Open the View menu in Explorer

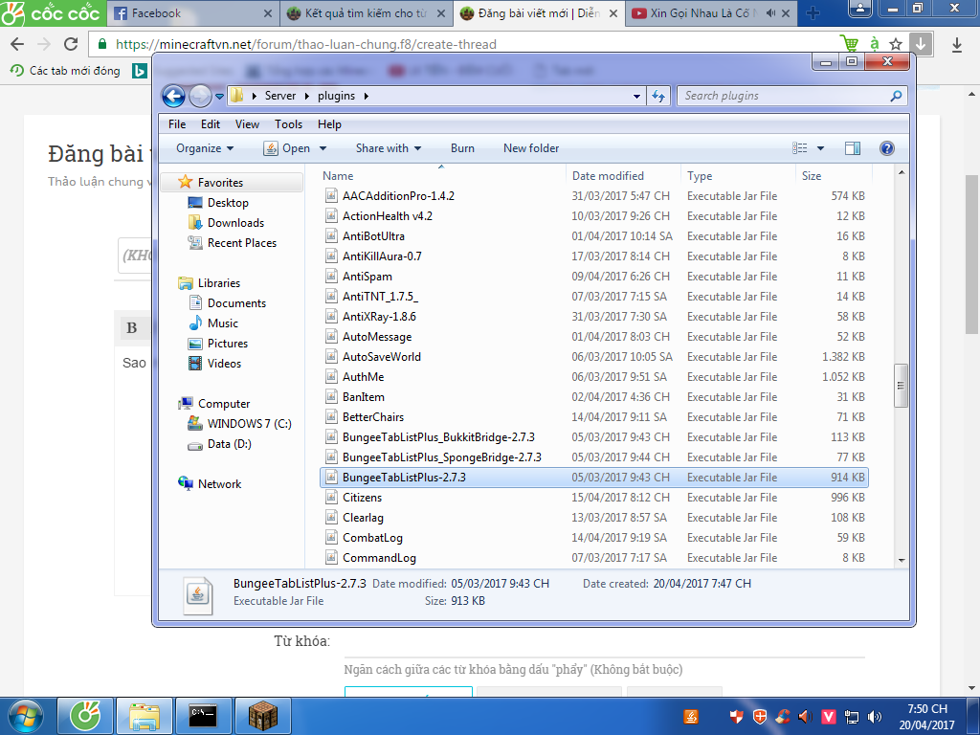[x=247, y=124]
